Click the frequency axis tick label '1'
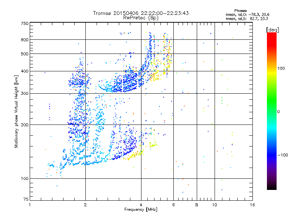 point(30,205)
